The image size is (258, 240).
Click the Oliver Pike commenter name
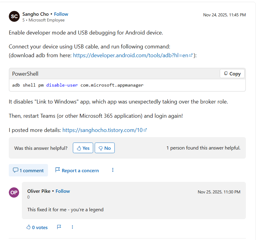(39, 191)
